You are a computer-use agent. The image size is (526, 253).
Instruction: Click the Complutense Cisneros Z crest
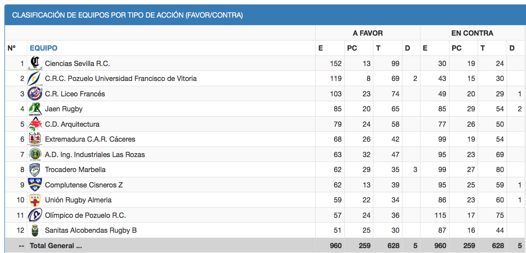pyautogui.click(x=35, y=185)
